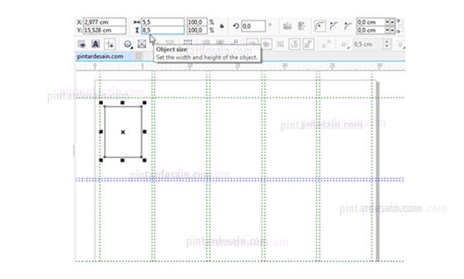The height and width of the screenshot is (279, 464).
Task: Click the lower 100,0 scale factor field
Action: pos(197,30)
